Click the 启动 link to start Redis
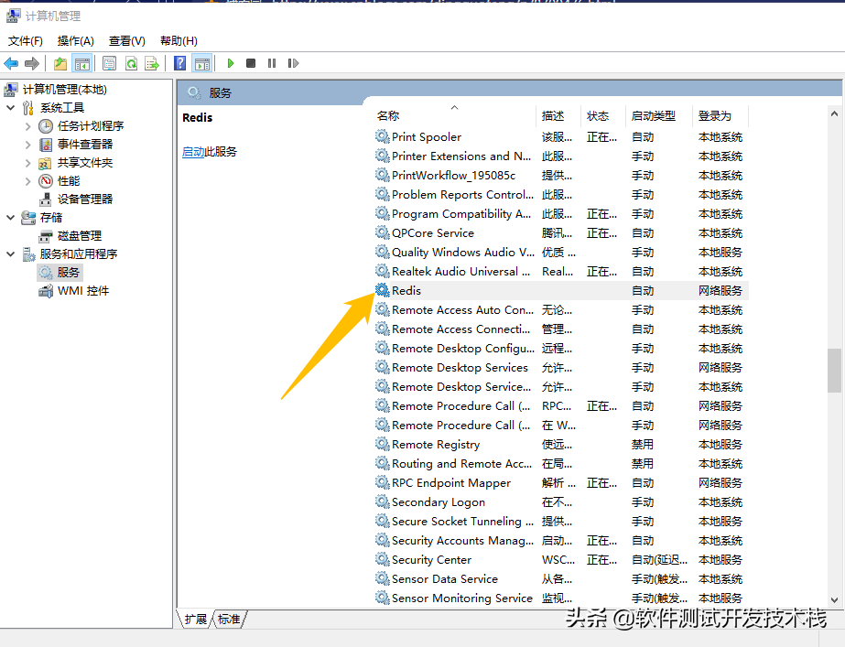Screen dimensions: 845x647 (193, 152)
